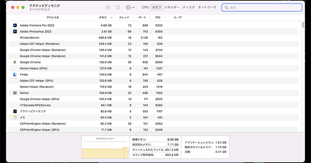311x163 pixels.
Task: Select Google Chrome Helper (Renderer) with PID 8044
Action: pos(153,56)
